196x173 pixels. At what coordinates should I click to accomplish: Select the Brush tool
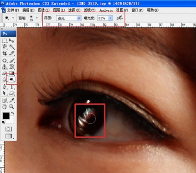pyautogui.click(x=12, y=60)
